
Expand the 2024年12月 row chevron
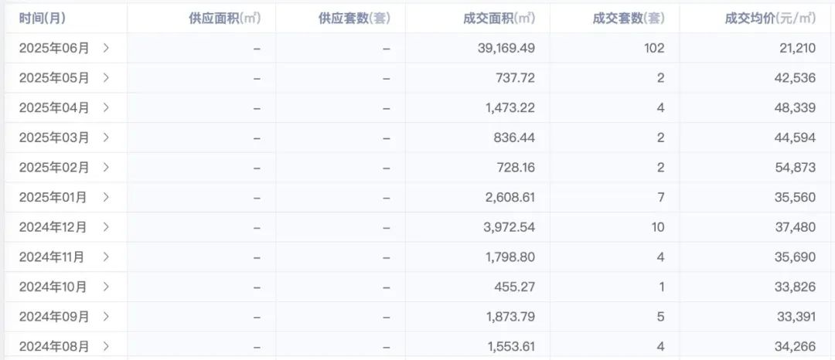pyautogui.click(x=106, y=227)
